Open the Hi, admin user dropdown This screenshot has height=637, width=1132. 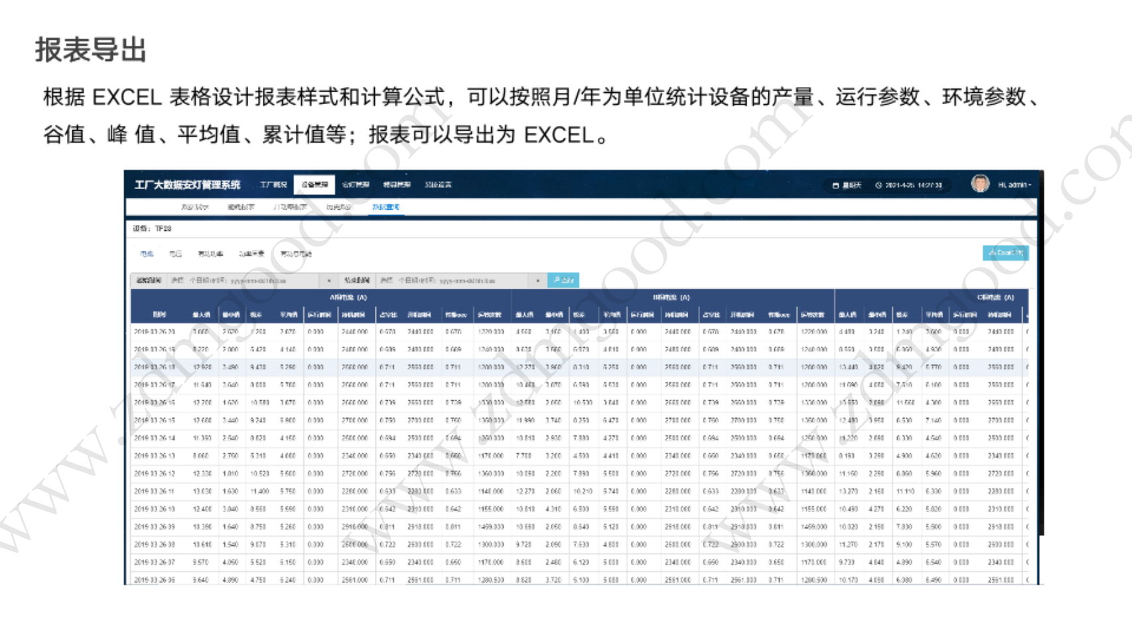pos(1014,185)
